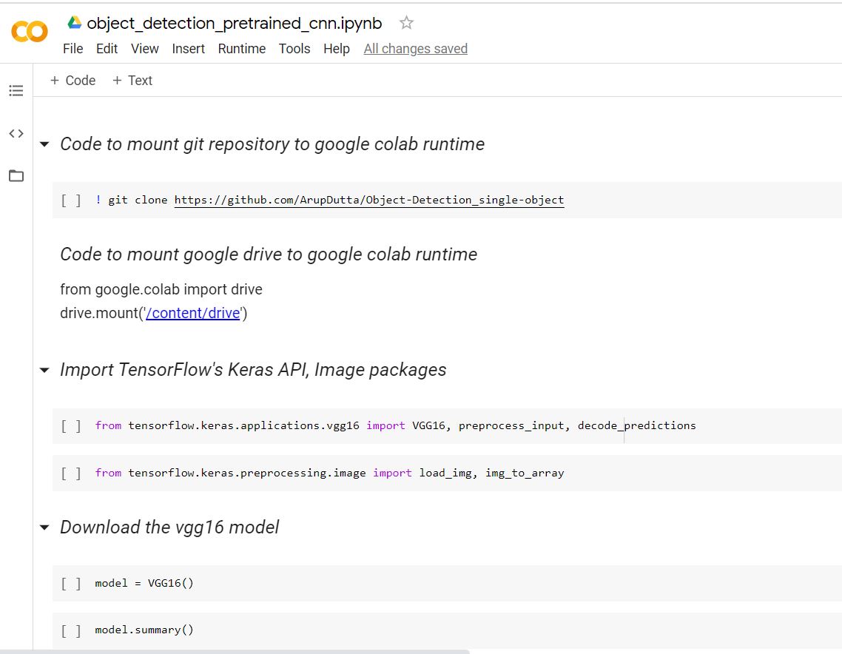Click the Google Drive icon beside notebook title
842x654 pixels.
tap(74, 23)
